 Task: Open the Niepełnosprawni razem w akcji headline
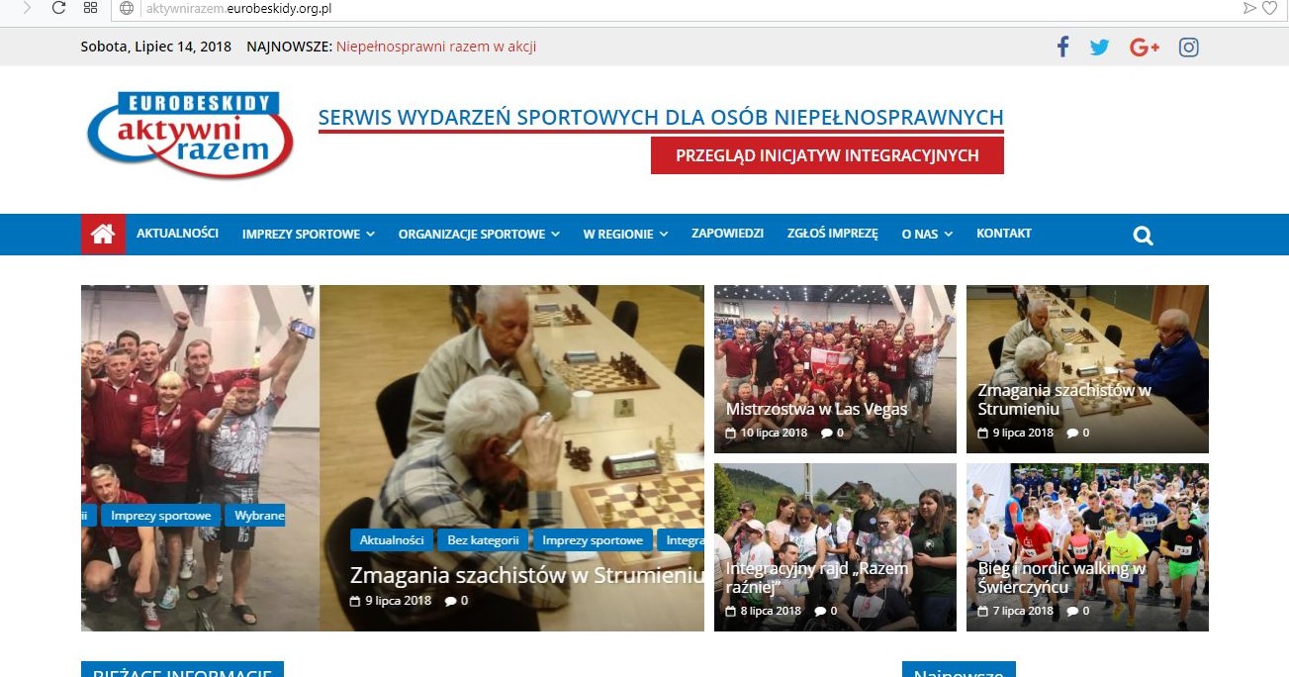pyautogui.click(x=436, y=47)
